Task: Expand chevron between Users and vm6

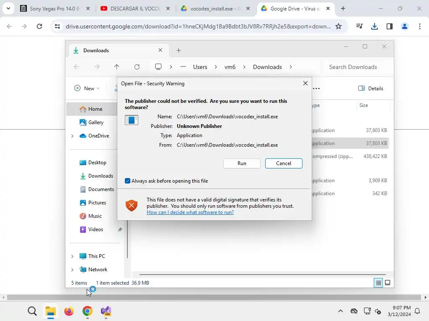Action: point(216,67)
